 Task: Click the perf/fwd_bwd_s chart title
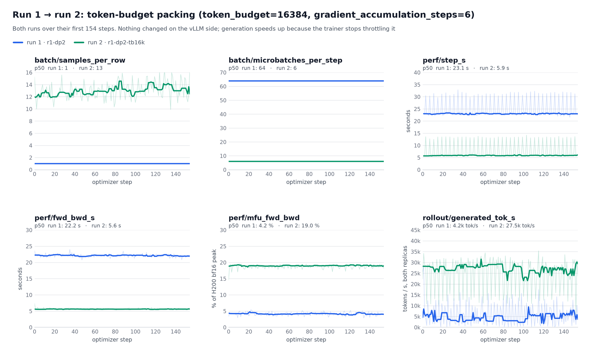[64, 218]
